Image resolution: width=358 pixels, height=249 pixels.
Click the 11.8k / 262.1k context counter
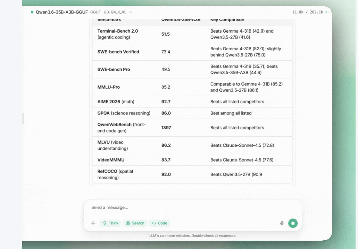click(308, 12)
